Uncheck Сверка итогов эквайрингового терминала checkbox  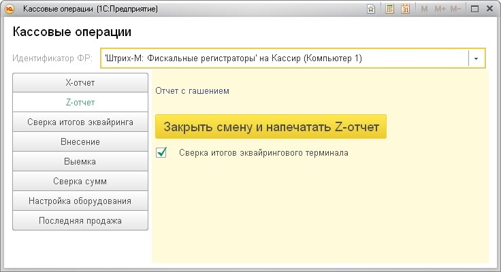click(x=161, y=153)
